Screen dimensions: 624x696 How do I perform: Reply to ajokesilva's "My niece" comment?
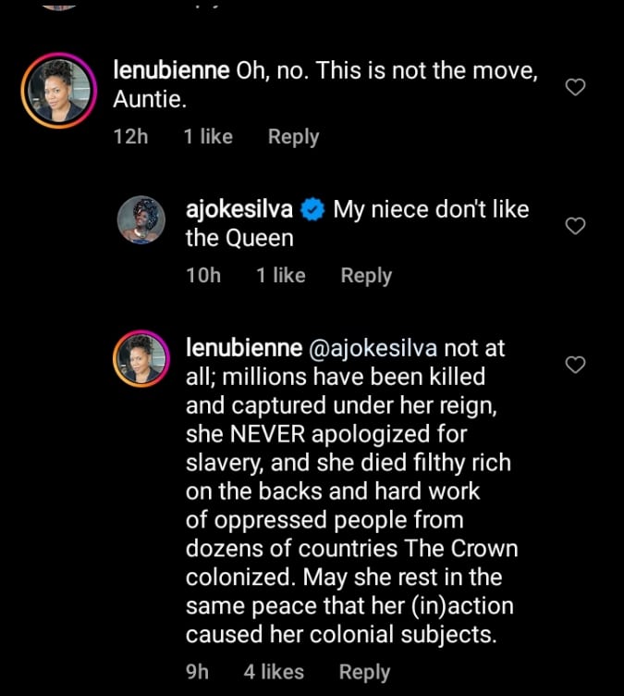366,276
